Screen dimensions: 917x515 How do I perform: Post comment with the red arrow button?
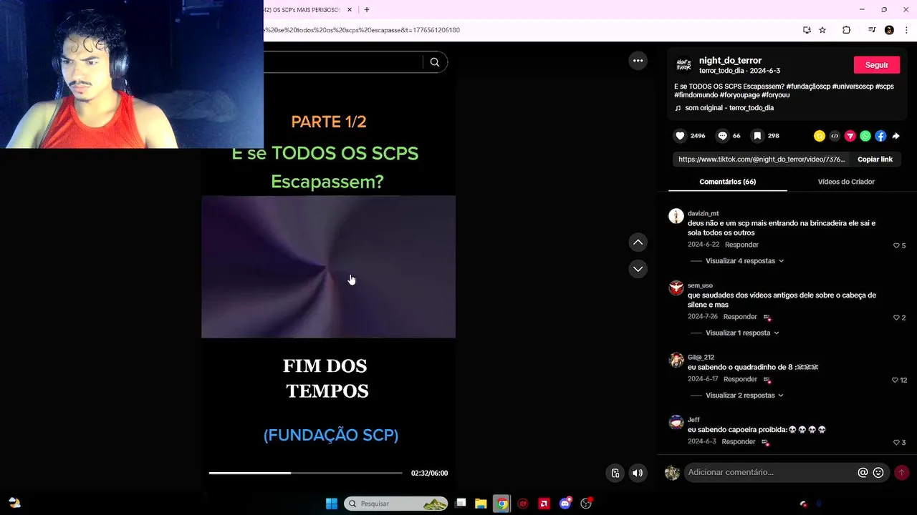pyautogui.click(x=902, y=472)
